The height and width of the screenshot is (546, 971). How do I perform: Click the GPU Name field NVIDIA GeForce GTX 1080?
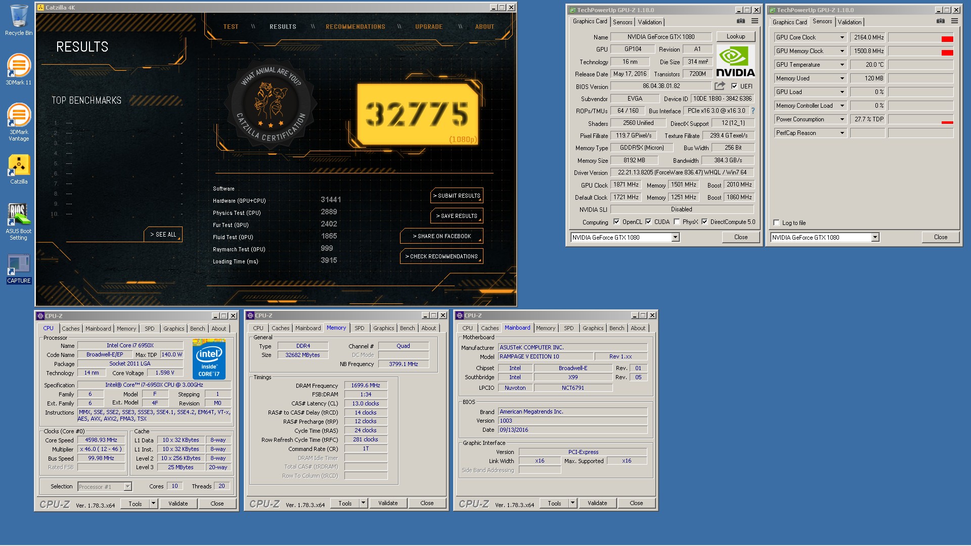click(661, 37)
